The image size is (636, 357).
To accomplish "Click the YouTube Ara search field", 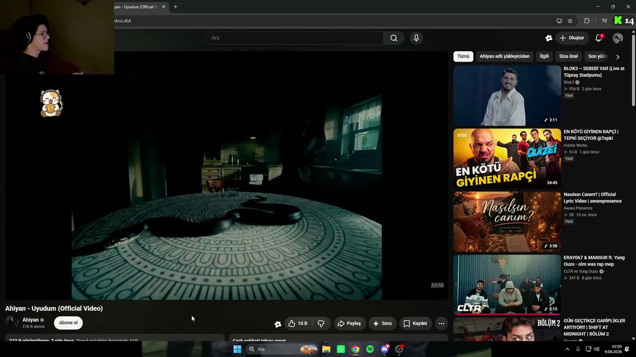I will [295, 38].
